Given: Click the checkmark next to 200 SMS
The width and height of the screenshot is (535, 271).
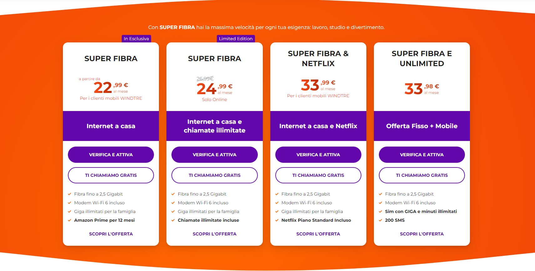Looking at the screenshot, I should 380,220.
